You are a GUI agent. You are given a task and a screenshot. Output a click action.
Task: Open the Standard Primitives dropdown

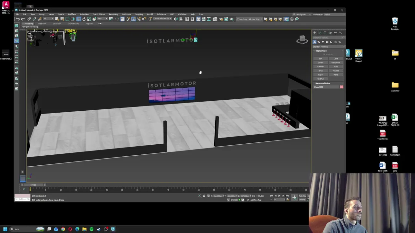click(328, 47)
